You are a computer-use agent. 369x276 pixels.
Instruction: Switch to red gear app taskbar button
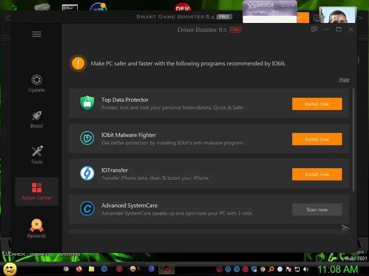(119, 269)
